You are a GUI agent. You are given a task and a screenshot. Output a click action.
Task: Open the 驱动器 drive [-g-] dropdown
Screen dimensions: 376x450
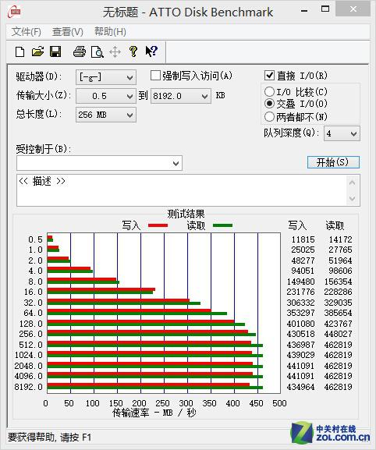(106, 77)
